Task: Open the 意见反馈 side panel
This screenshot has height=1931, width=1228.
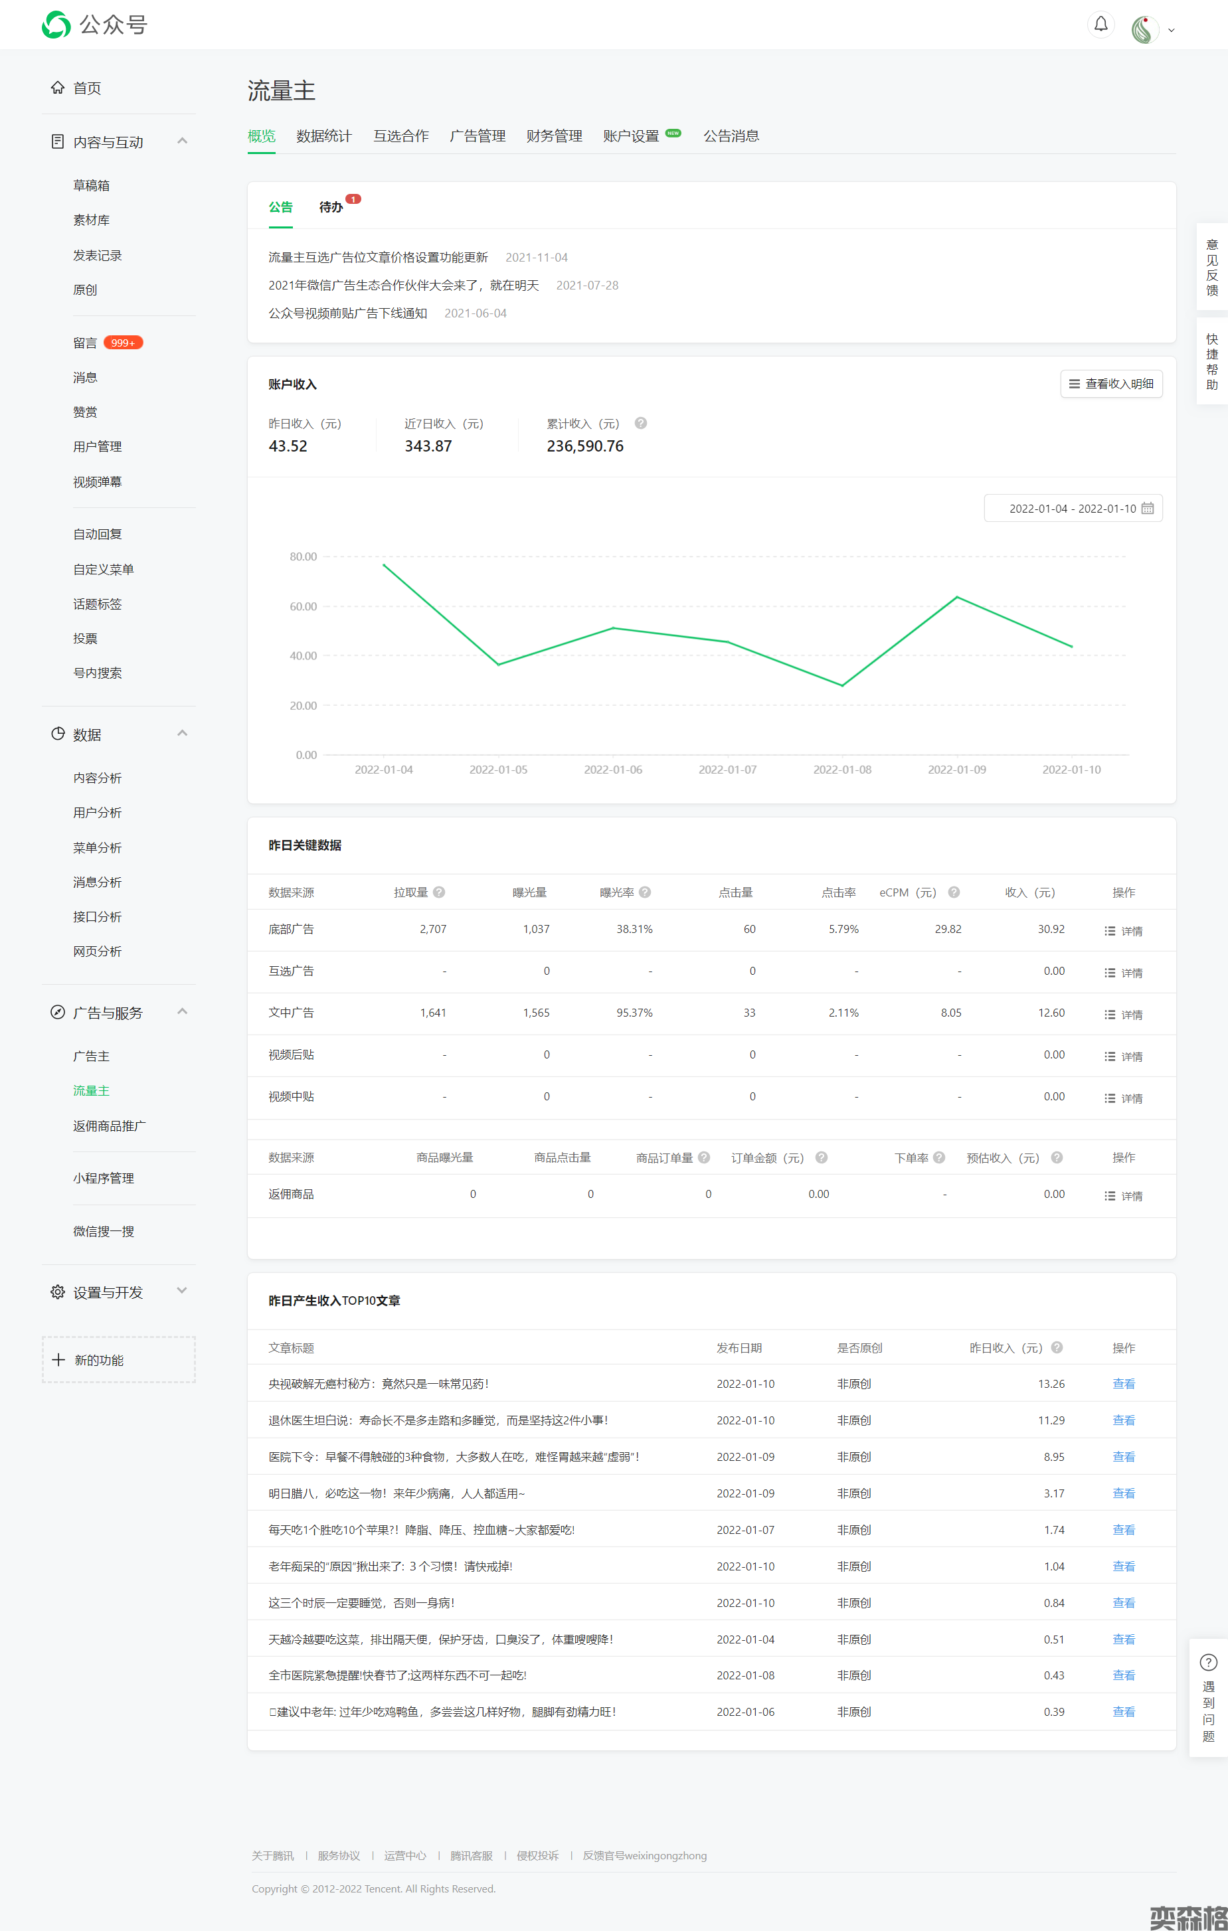Action: coord(1211,267)
